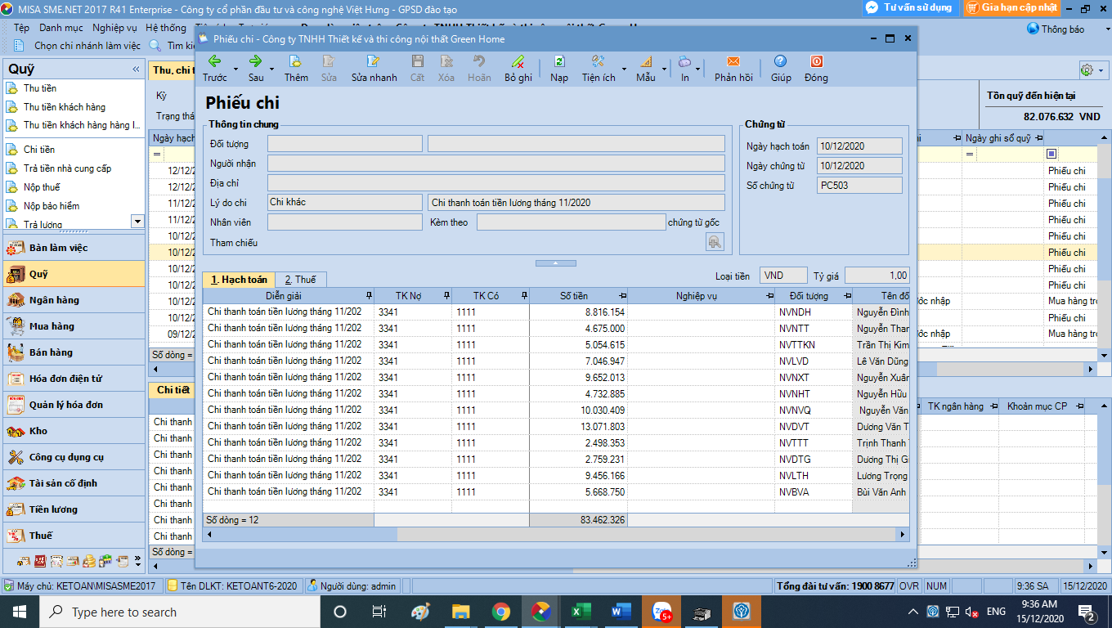Select employee code NVBVA cell
The height and width of the screenshot is (628, 1112).
click(814, 491)
